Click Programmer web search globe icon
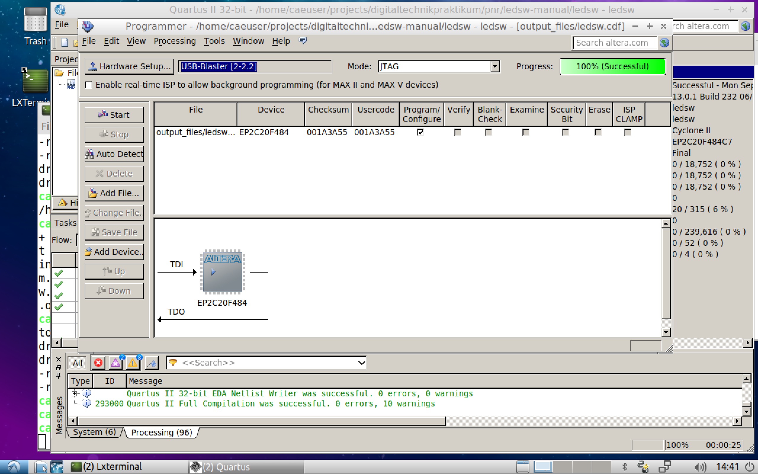 pos(664,43)
